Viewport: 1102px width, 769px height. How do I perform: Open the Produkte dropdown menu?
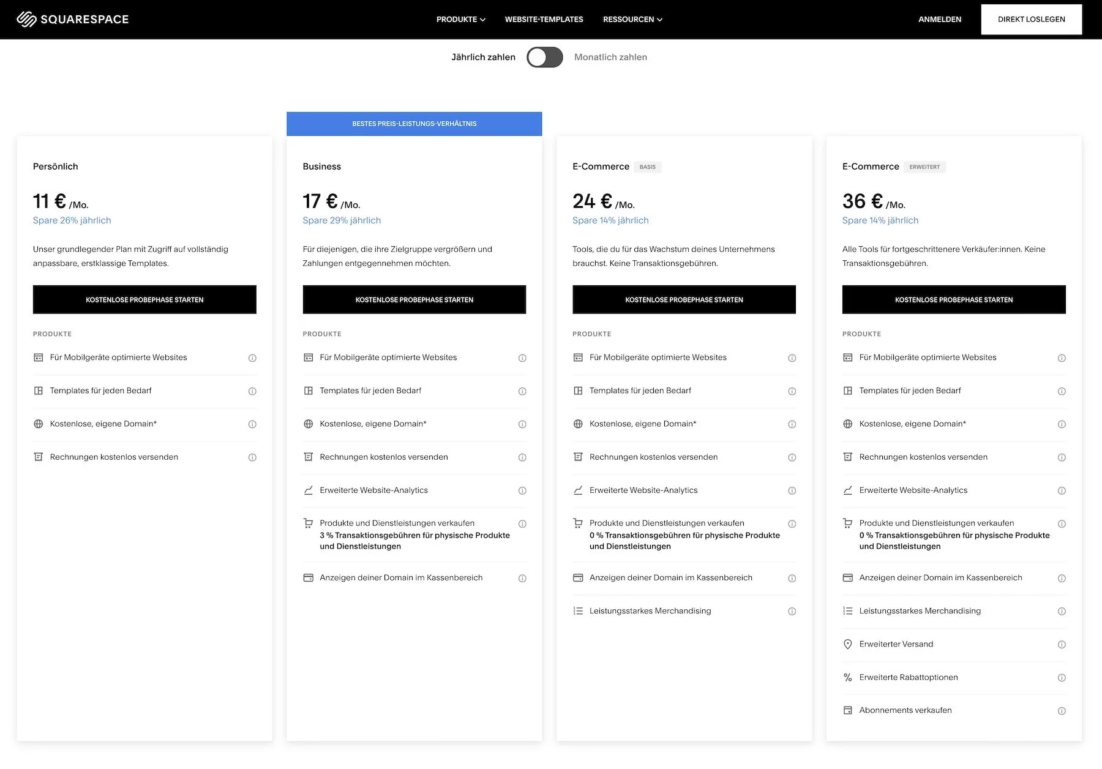pyautogui.click(x=460, y=19)
